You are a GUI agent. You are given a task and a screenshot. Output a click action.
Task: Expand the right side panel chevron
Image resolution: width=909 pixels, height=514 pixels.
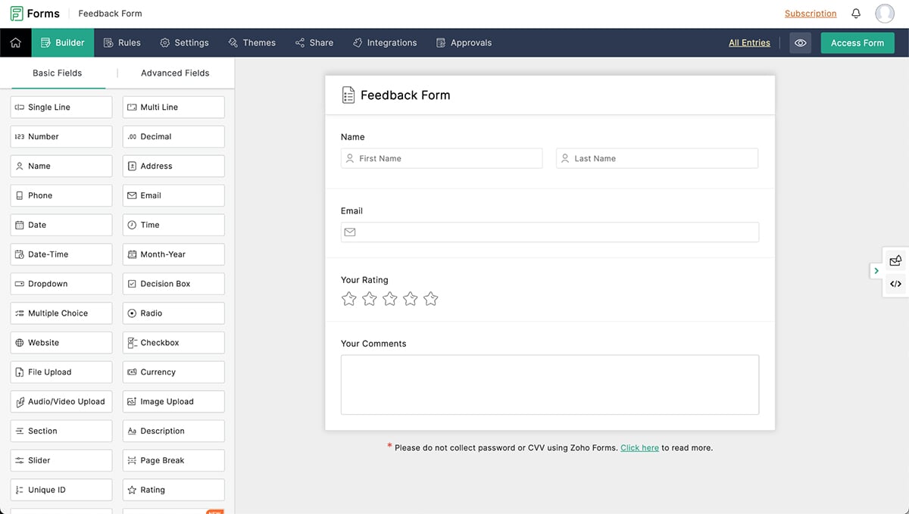click(876, 271)
